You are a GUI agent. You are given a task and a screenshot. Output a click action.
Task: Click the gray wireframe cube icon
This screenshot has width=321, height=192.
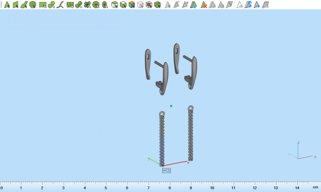click(140, 5)
